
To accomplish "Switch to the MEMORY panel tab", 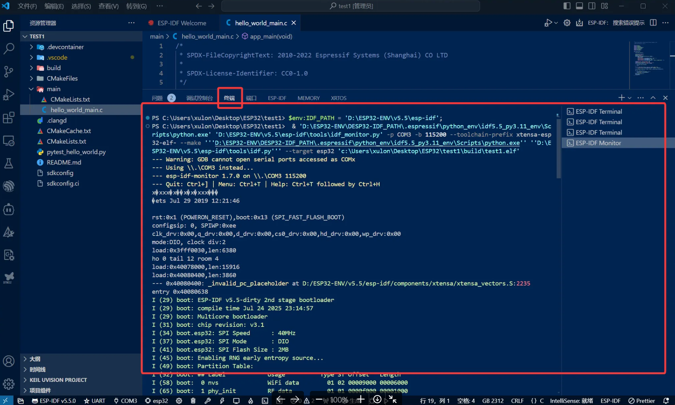I will (308, 98).
